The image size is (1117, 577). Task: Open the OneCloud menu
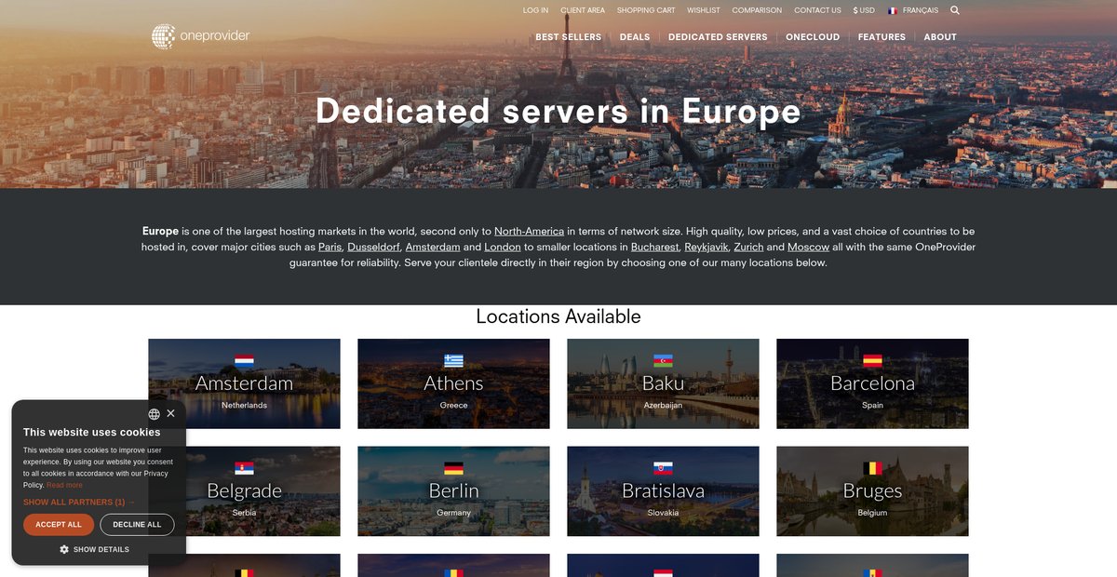(813, 37)
